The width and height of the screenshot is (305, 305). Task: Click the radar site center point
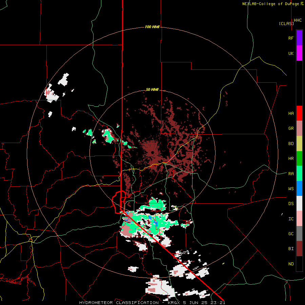152,152
